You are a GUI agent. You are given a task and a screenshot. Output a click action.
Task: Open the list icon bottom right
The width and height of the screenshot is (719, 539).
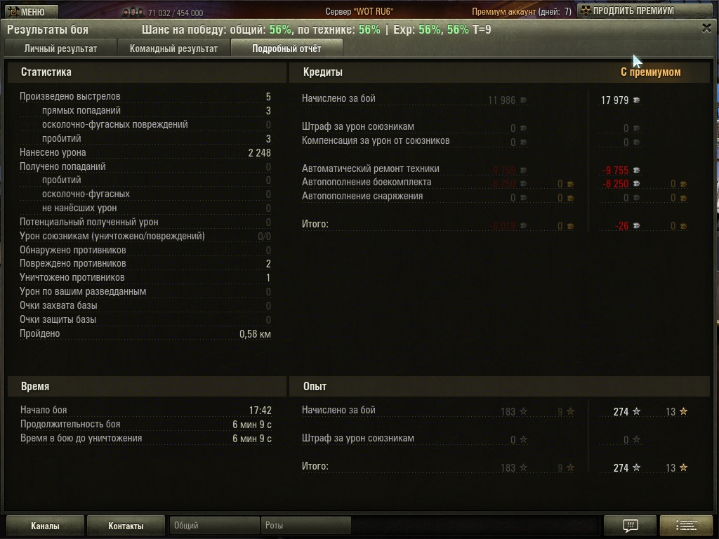686,525
